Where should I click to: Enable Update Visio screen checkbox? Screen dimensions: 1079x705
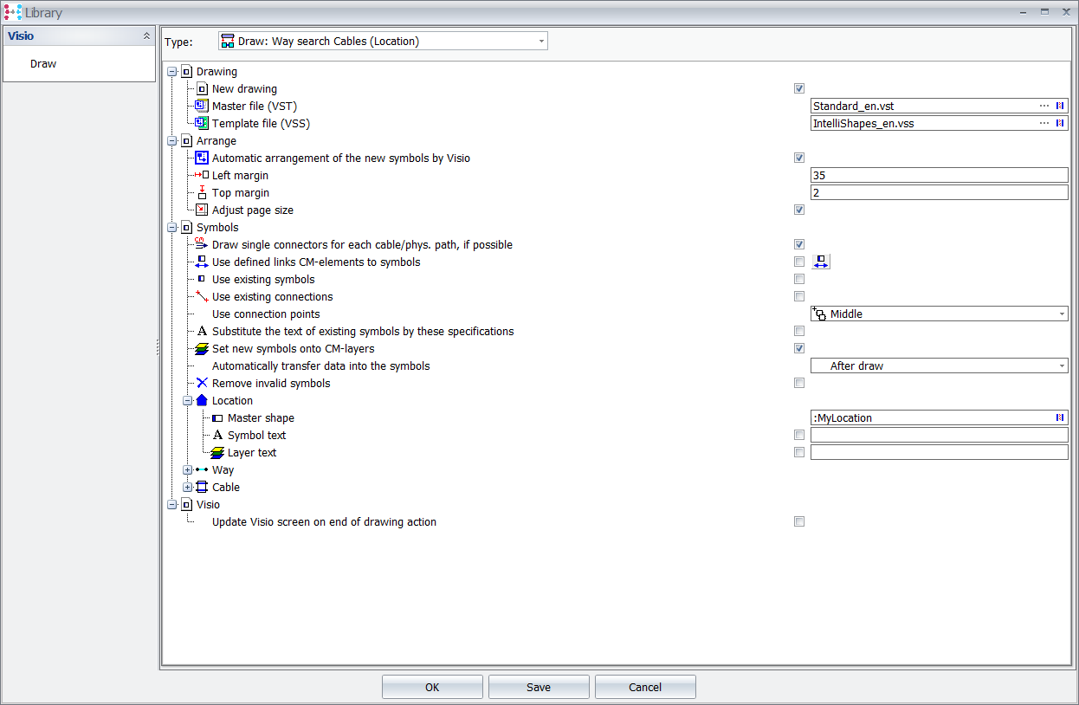[799, 521]
